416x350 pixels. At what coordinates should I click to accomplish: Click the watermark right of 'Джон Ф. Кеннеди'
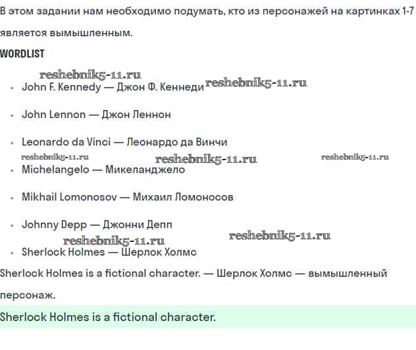pos(256,83)
